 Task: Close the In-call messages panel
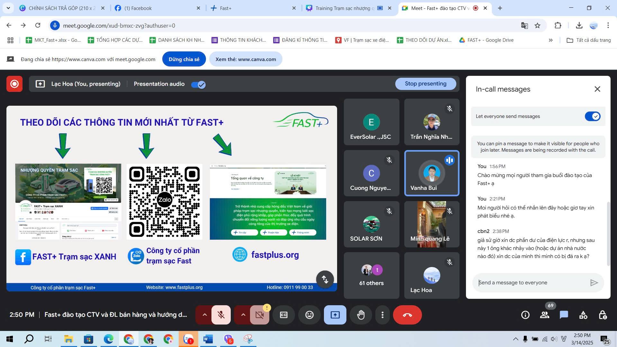click(x=597, y=89)
